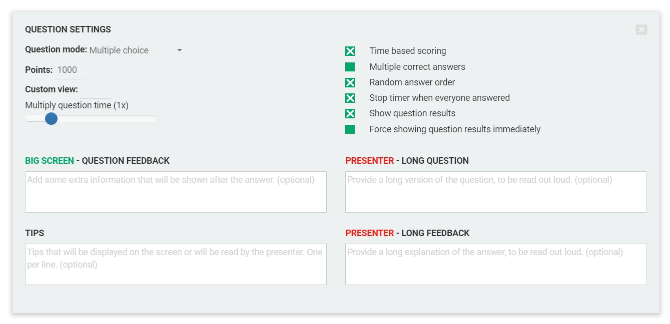Uncheck Show question results

pyautogui.click(x=349, y=113)
